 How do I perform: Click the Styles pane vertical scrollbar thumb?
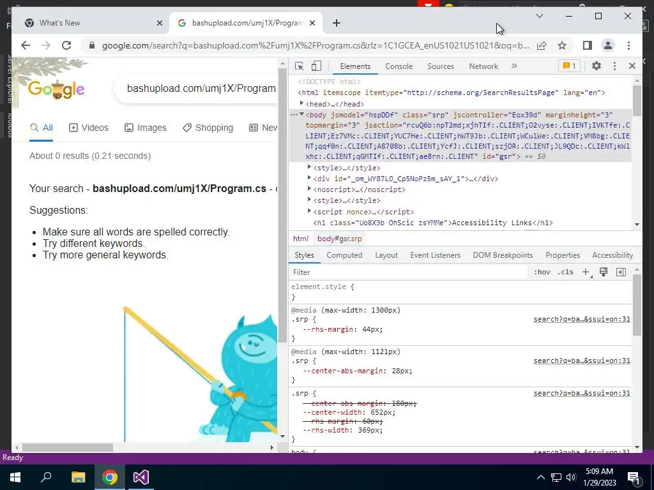coord(637,304)
